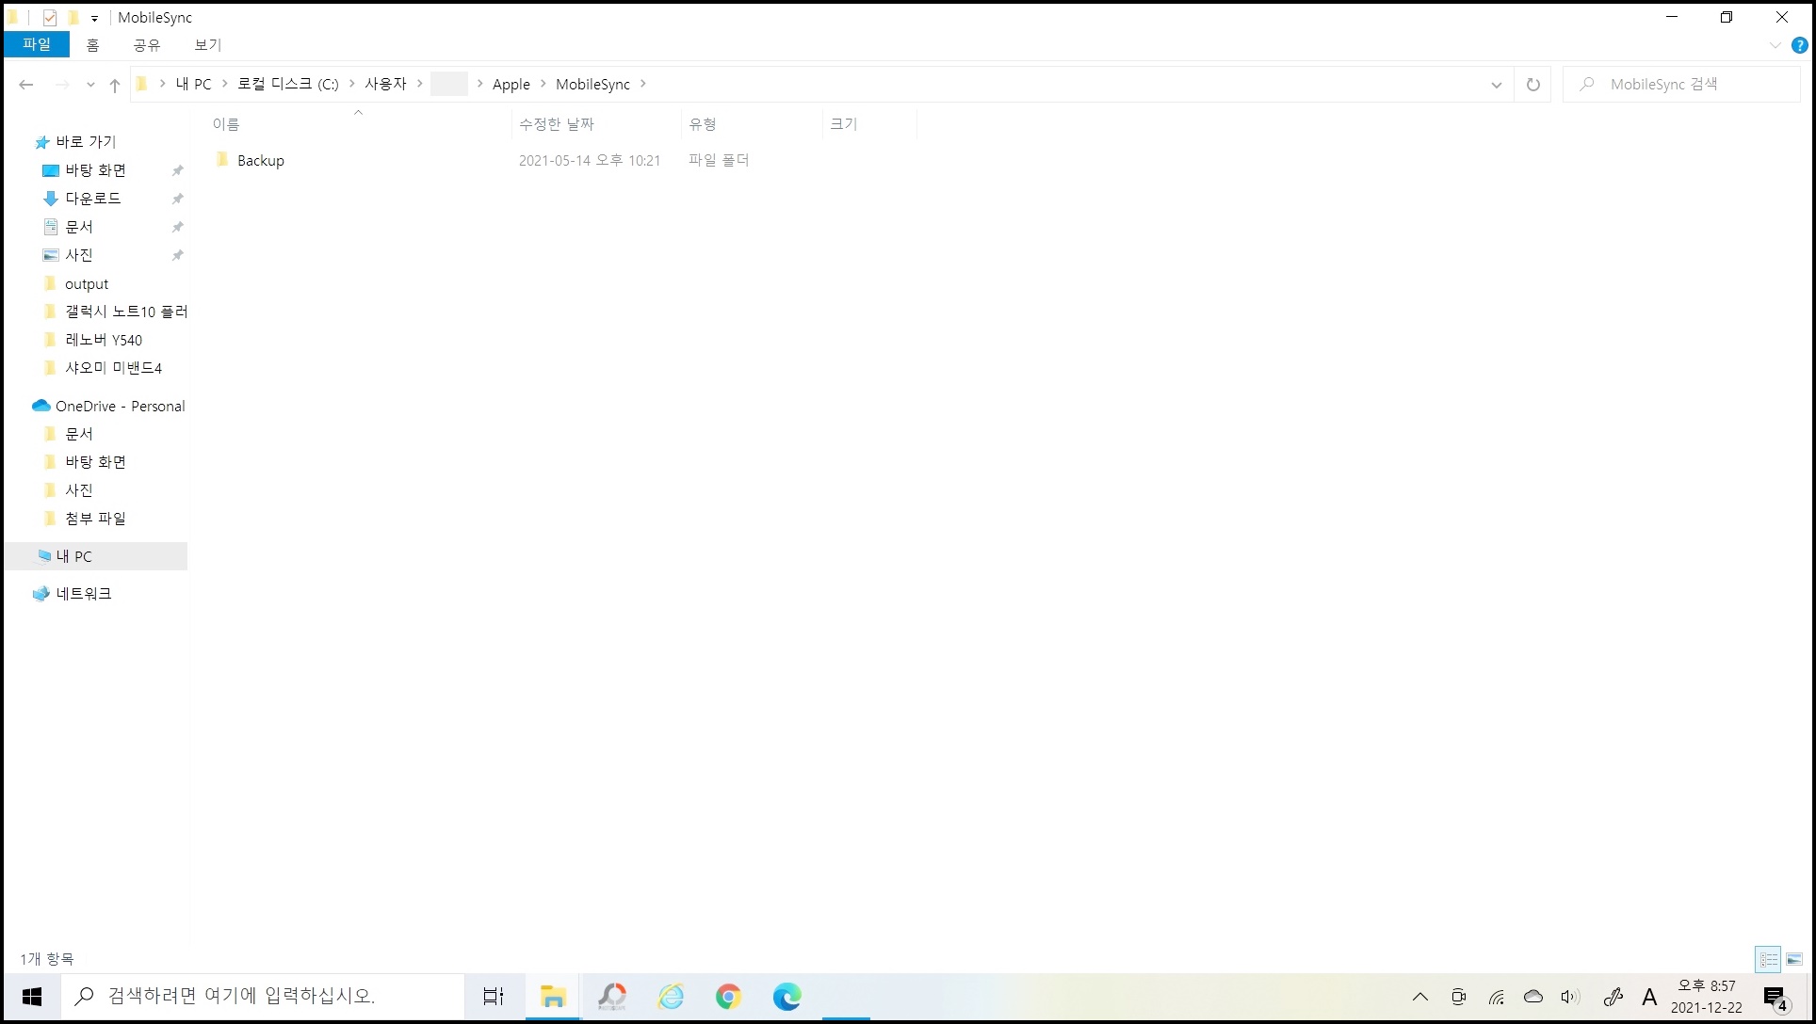Open notification center with 4 alerts
The width and height of the screenshot is (1816, 1024).
pyautogui.click(x=1775, y=997)
